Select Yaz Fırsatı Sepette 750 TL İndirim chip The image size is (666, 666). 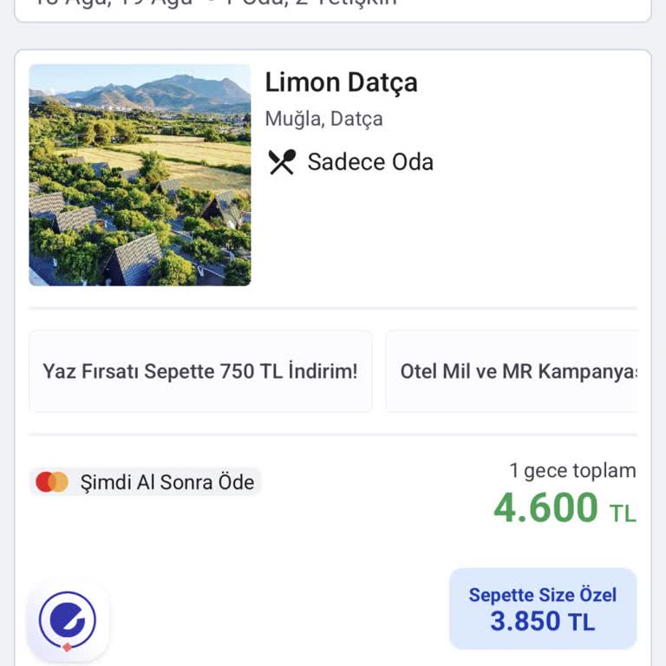200,371
